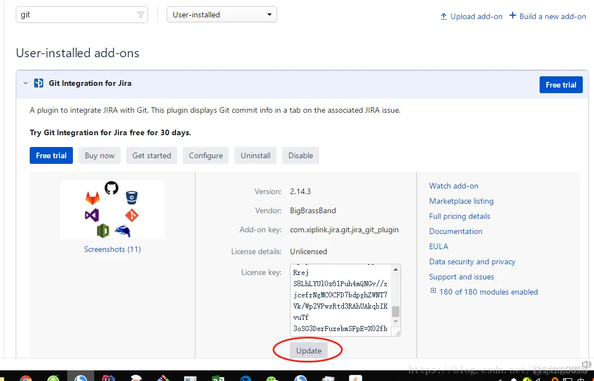This screenshot has width=594, height=381.
Task: Open the EULA link
Action: click(438, 246)
